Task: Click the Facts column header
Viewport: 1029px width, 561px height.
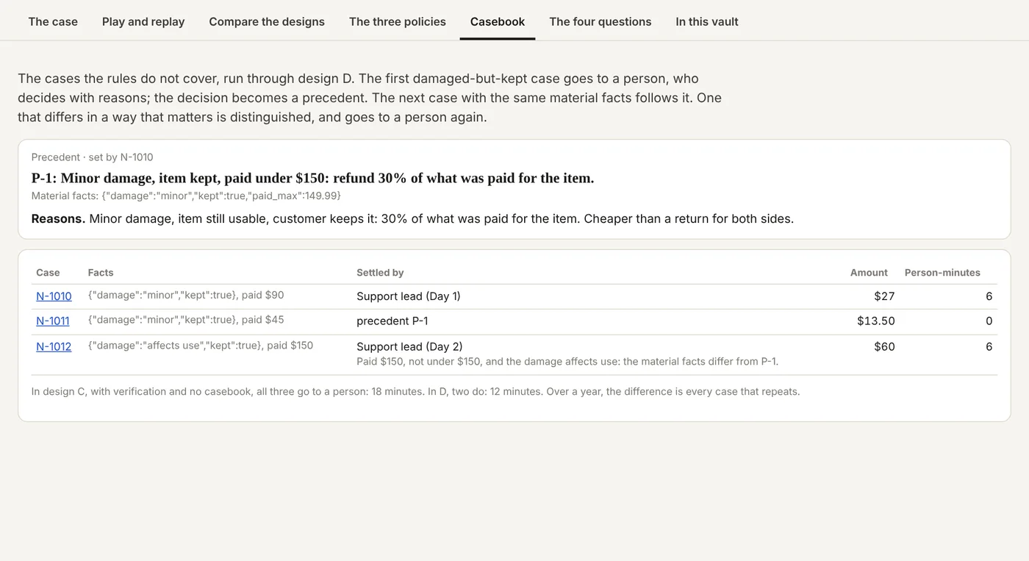Action: point(101,273)
